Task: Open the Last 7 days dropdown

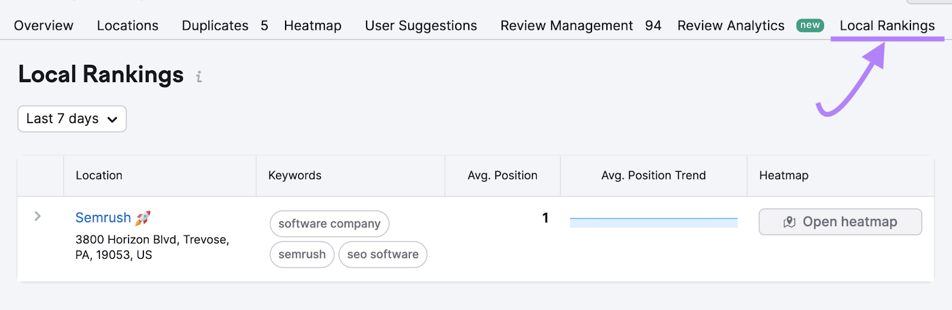Action: click(72, 119)
